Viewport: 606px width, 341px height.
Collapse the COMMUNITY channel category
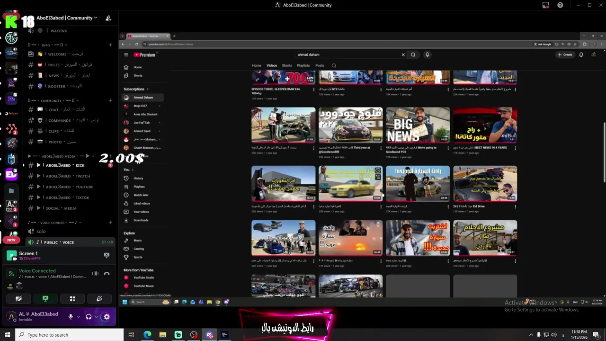tap(54, 100)
